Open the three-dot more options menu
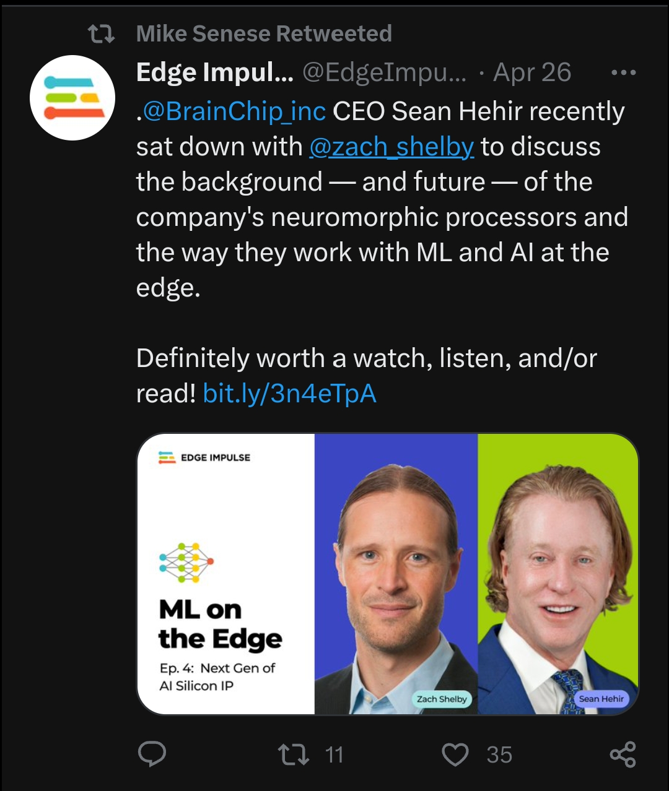 623,73
